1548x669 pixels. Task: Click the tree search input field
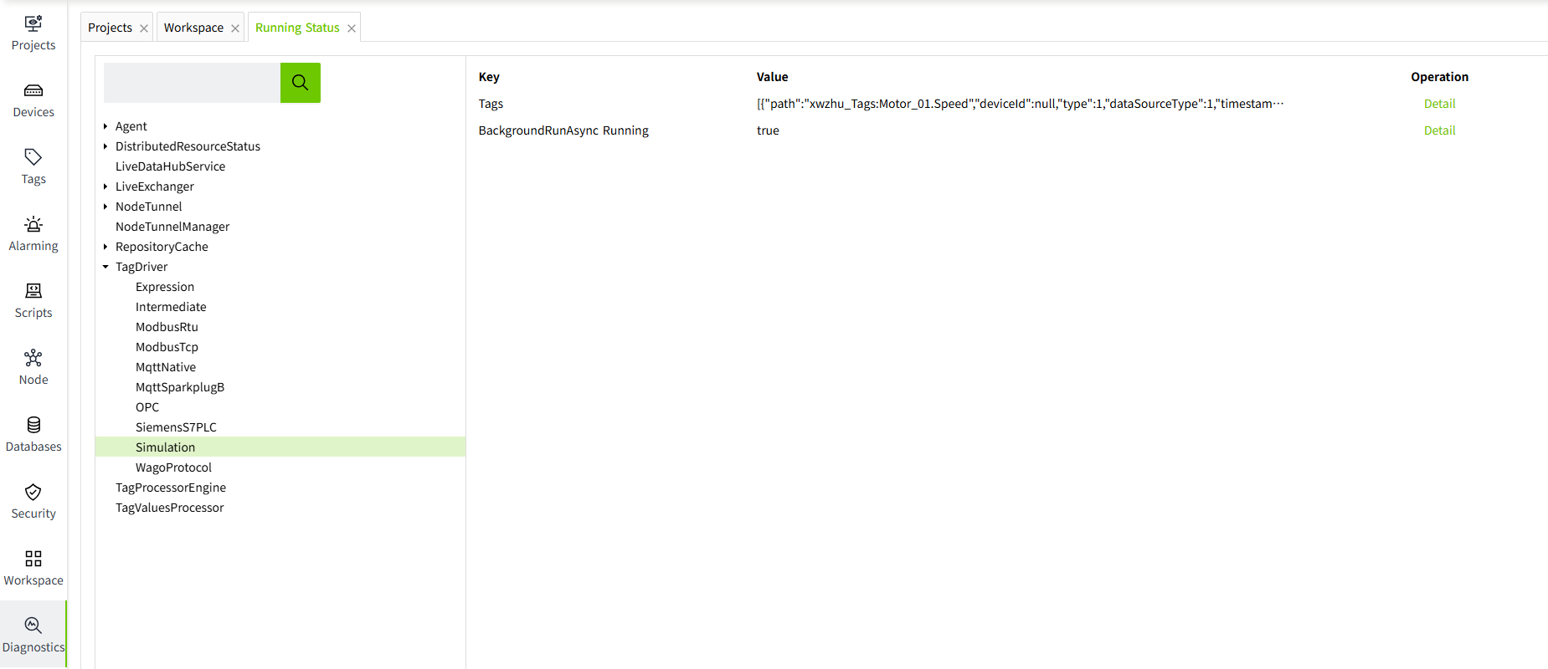(x=192, y=83)
